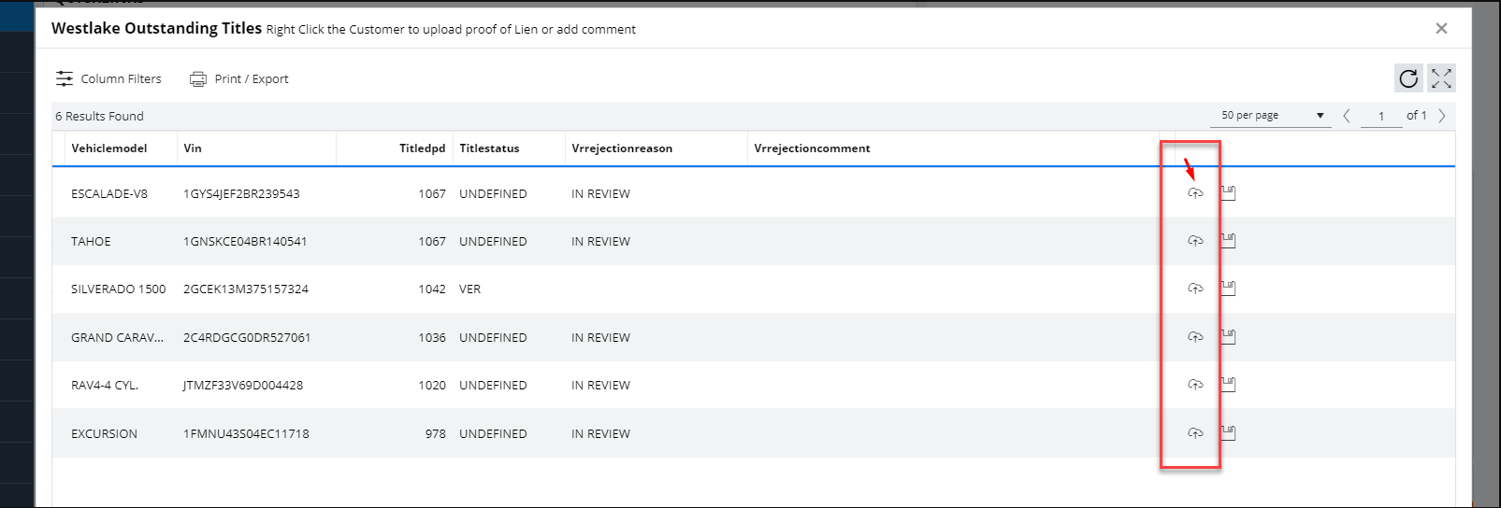Click UNDEFINED status in the TAHOE row
The height and width of the screenshot is (508, 1501).
(493, 242)
